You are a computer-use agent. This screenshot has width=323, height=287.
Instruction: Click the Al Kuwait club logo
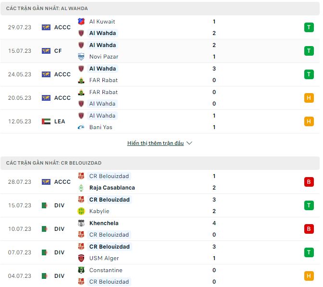[x=81, y=22]
